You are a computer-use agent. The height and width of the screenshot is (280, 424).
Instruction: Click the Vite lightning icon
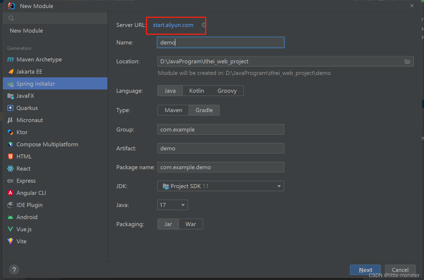11,241
